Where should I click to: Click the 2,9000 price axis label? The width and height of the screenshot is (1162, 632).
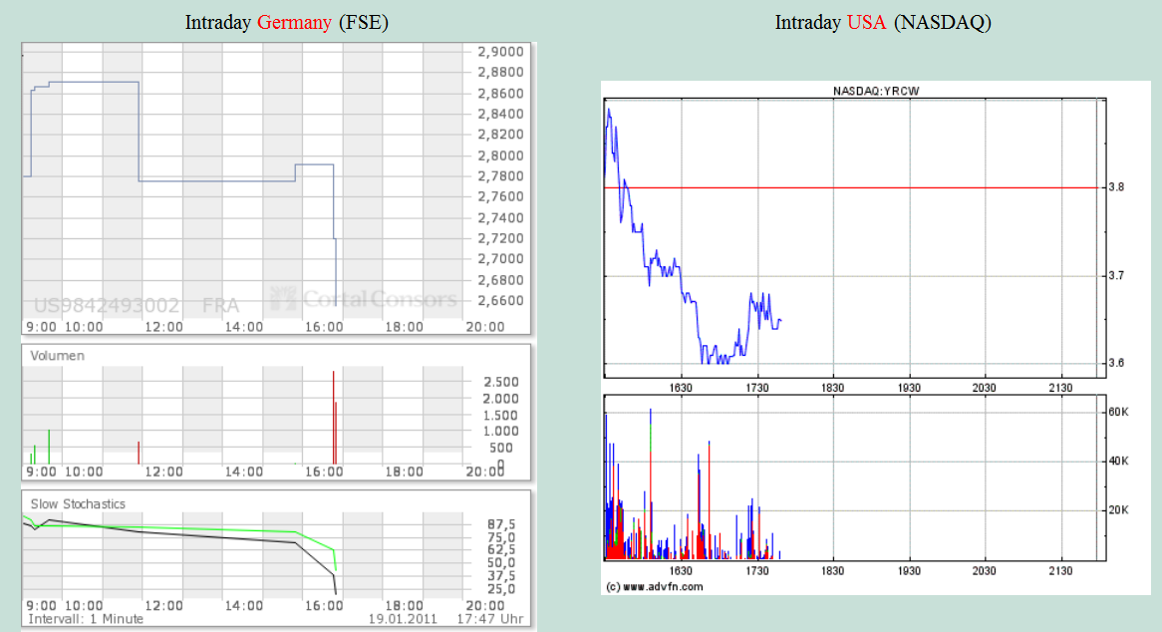(500, 52)
